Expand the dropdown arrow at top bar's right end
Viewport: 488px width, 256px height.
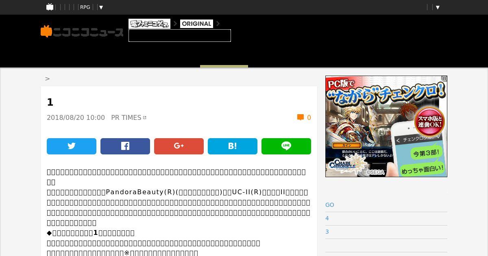pyautogui.click(x=438, y=7)
